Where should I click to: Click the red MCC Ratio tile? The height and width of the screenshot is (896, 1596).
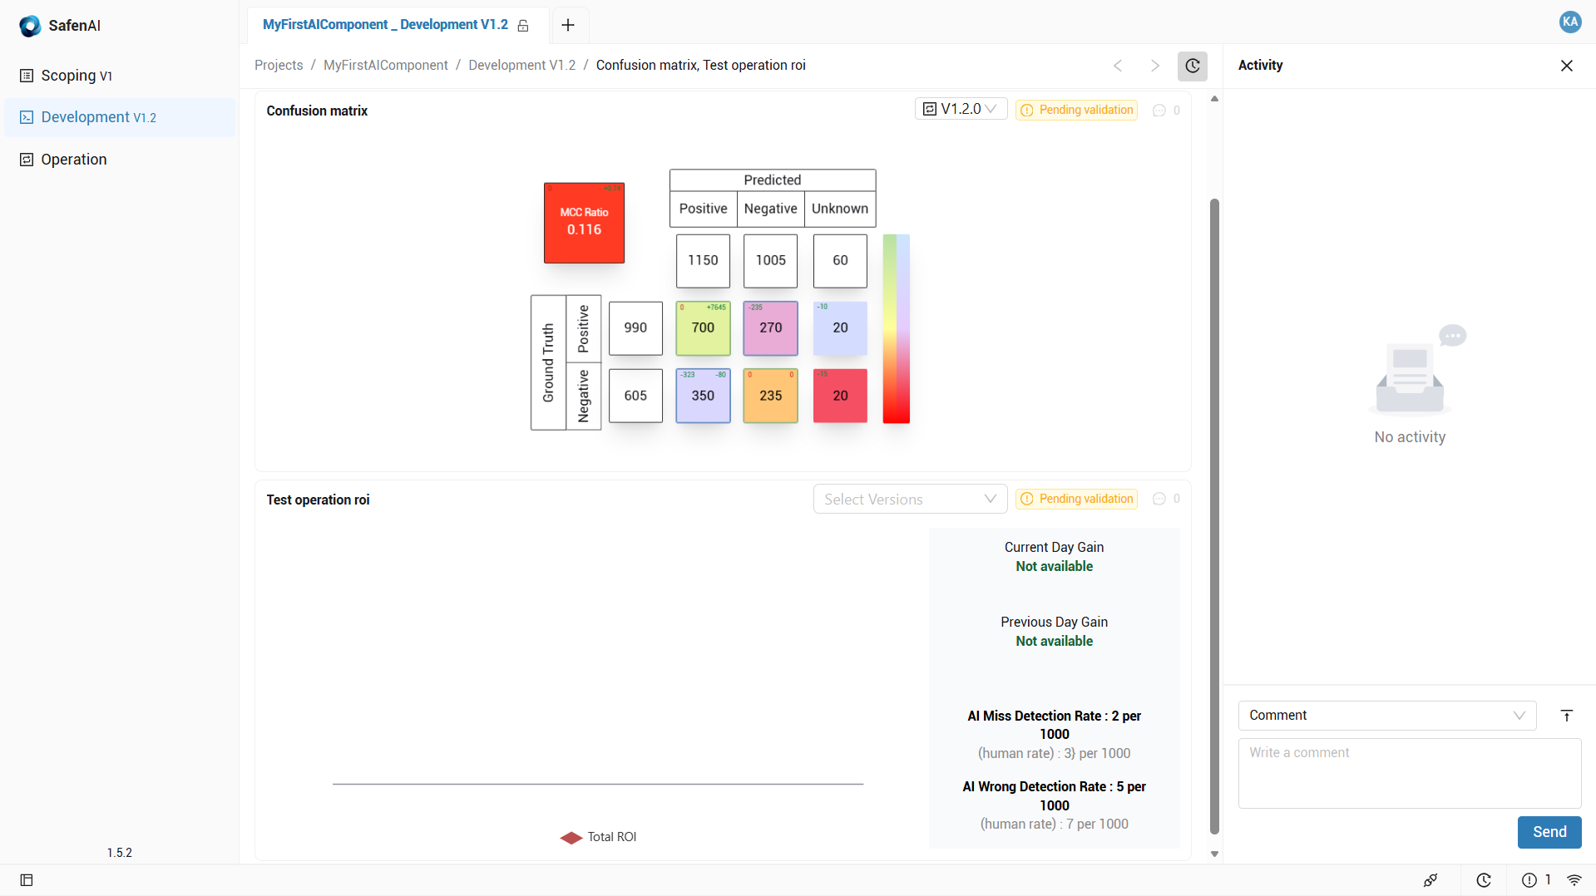pos(584,223)
